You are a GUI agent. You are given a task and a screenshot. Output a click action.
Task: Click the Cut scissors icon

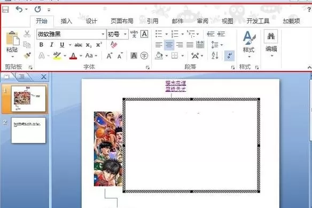tap(27, 34)
